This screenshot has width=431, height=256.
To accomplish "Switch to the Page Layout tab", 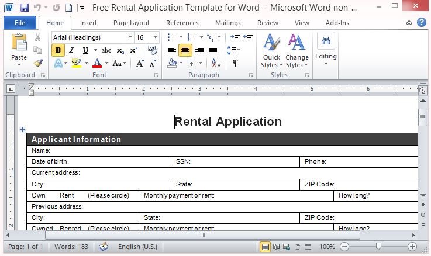I will pos(131,23).
